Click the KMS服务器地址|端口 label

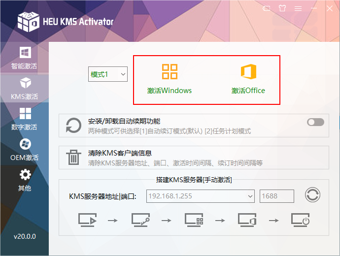[102, 196]
